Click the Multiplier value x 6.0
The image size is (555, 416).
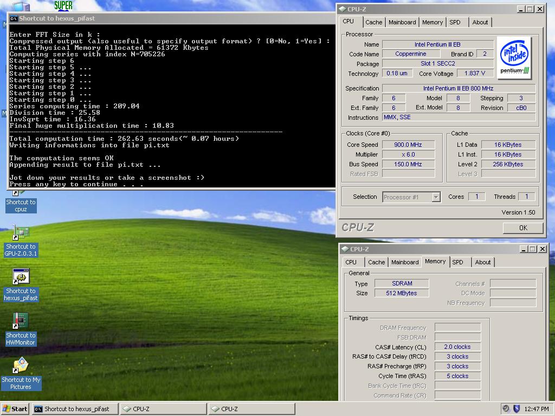[x=408, y=154]
